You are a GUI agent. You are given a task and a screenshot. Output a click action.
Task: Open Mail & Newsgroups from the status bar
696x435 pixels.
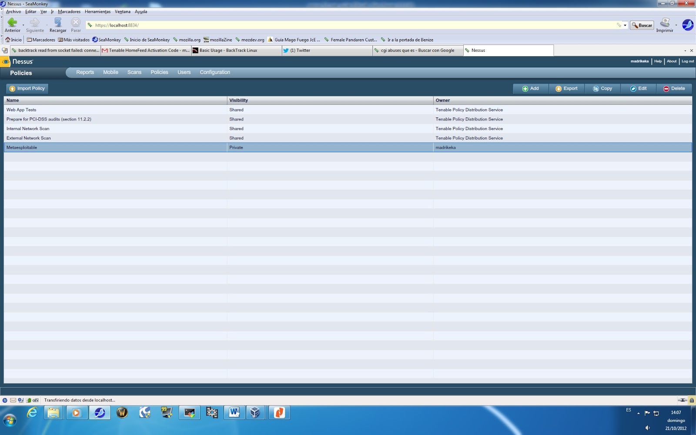(x=13, y=400)
